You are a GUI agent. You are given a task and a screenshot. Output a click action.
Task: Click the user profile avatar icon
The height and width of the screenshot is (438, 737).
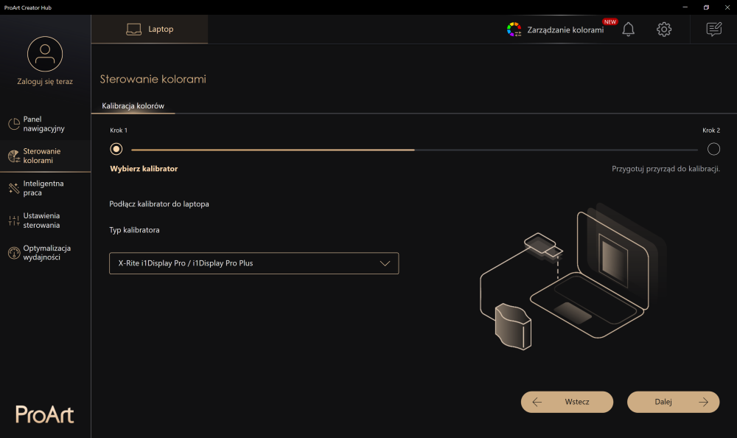45,54
